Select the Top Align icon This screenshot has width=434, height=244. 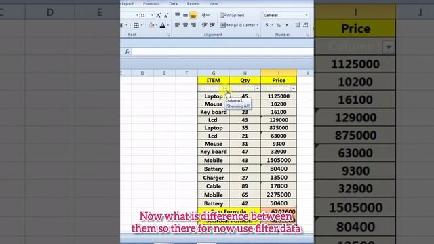click(x=178, y=15)
